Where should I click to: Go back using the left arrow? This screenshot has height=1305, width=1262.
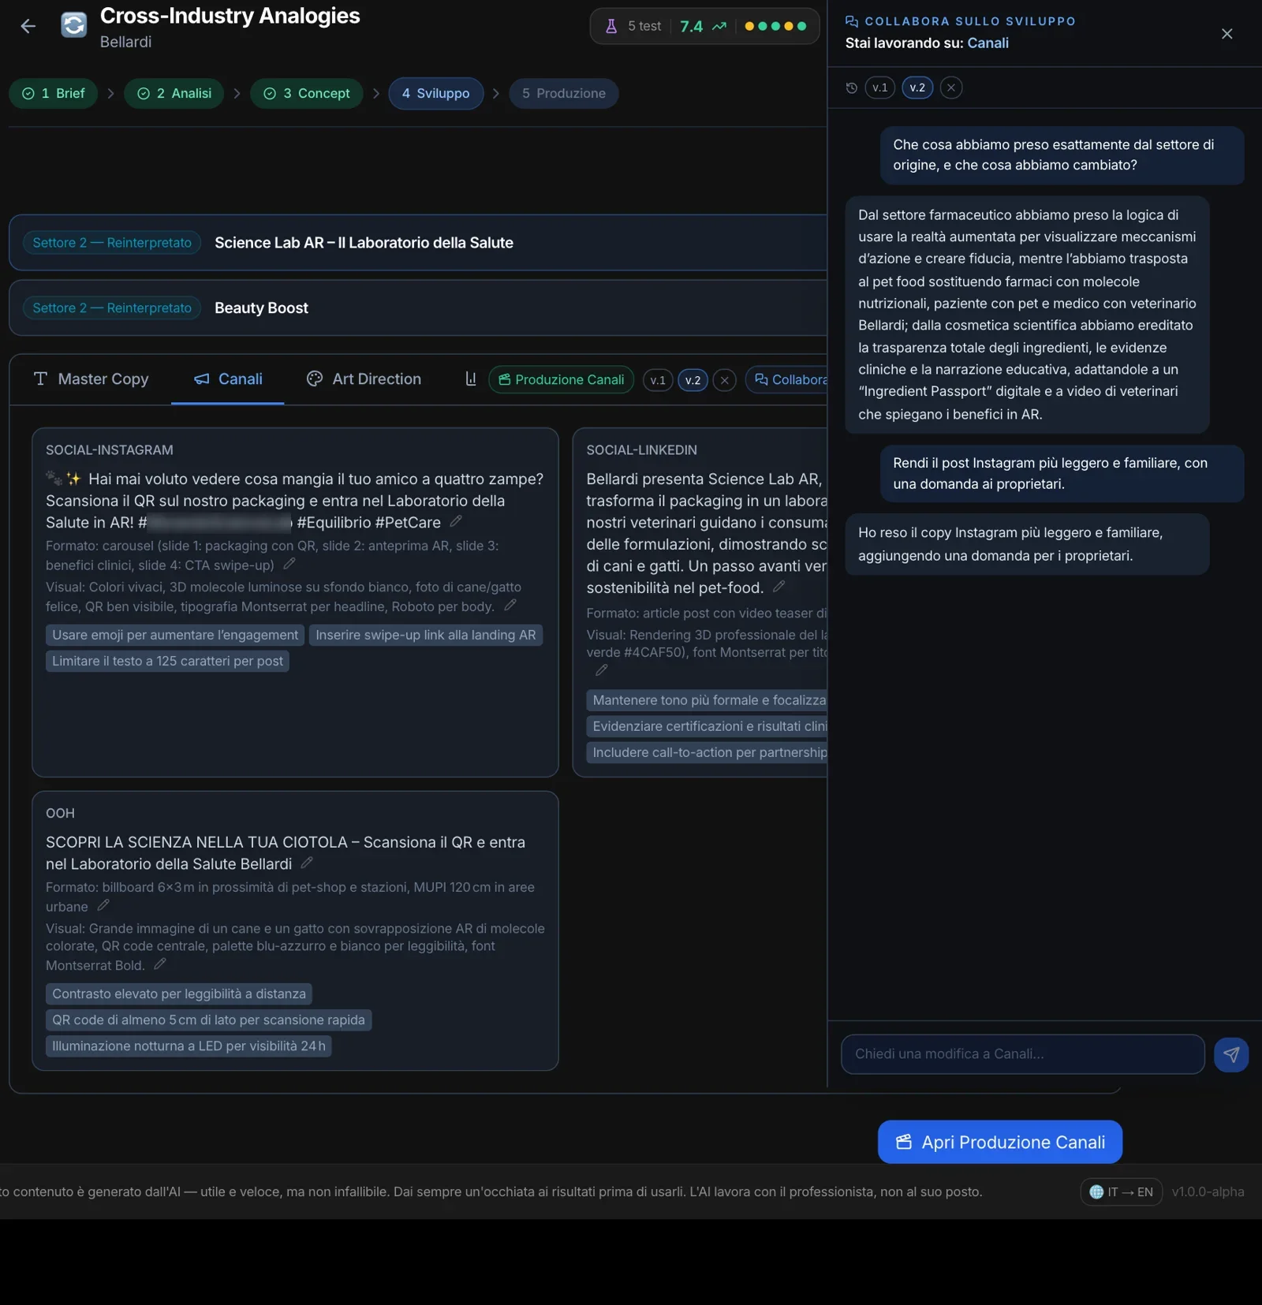click(x=28, y=26)
